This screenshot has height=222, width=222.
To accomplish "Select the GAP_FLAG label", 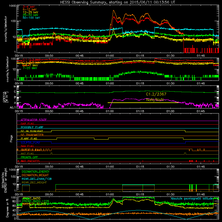I will coord(27,123).
